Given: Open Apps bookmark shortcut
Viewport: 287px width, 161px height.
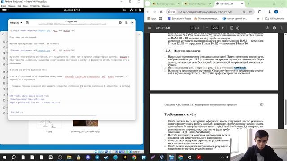Looking at the screenshot, I should click(152, 18).
